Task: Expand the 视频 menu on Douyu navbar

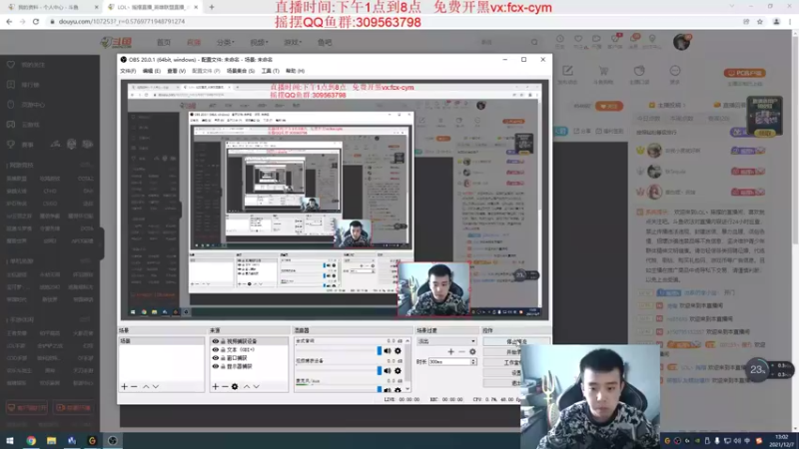Action: pyautogui.click(x=259, y=42)
